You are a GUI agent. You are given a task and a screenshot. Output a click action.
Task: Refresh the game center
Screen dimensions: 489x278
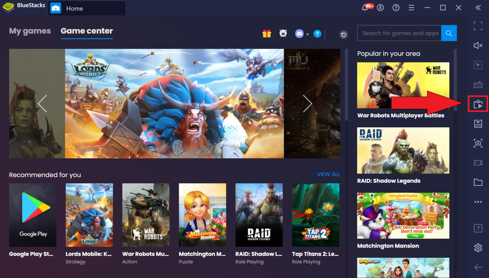click(x=344, y=34)
